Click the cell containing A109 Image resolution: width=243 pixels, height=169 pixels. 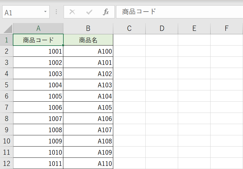tap(88, 152)
